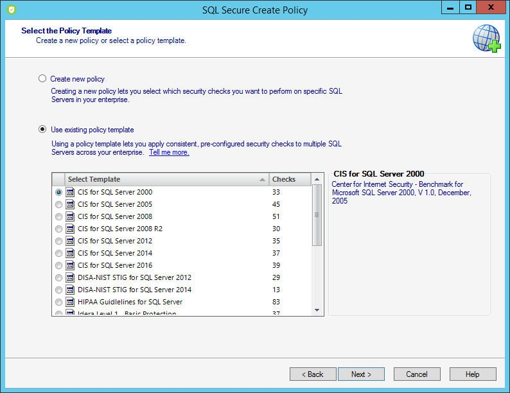Select radio button for CIS for SQL Server 2005
The width and height of the screenshot is (510, 393).
point(58,204)
